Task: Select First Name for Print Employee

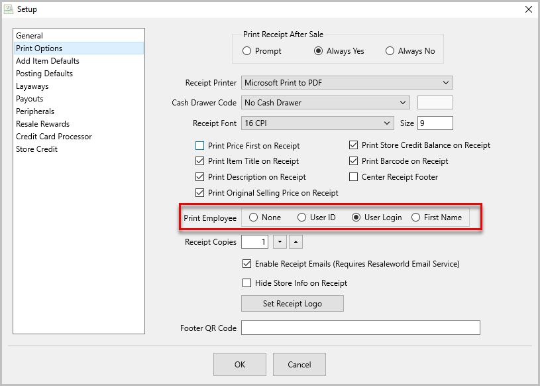Action: click(415, 218)
